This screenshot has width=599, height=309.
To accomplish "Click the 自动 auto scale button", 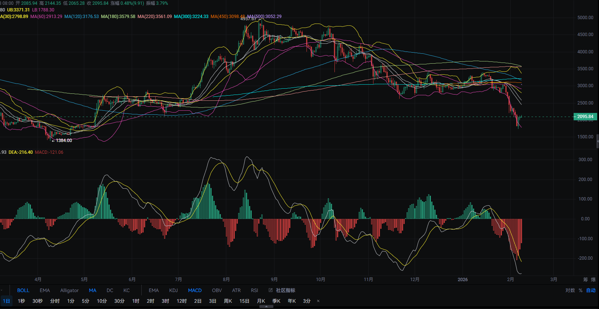I will point(591,290).
